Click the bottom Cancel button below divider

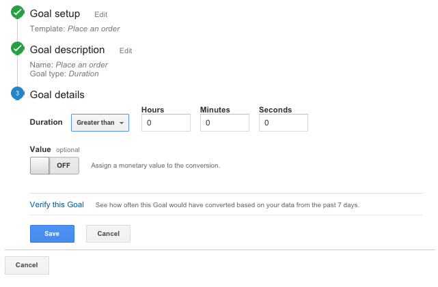tap(27, 265)
